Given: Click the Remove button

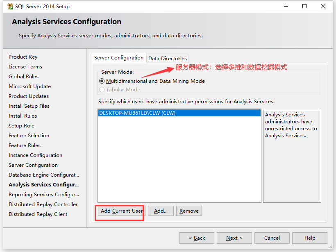Looking at the screenshot, I should pyautogui.click(x=189, y=211).
